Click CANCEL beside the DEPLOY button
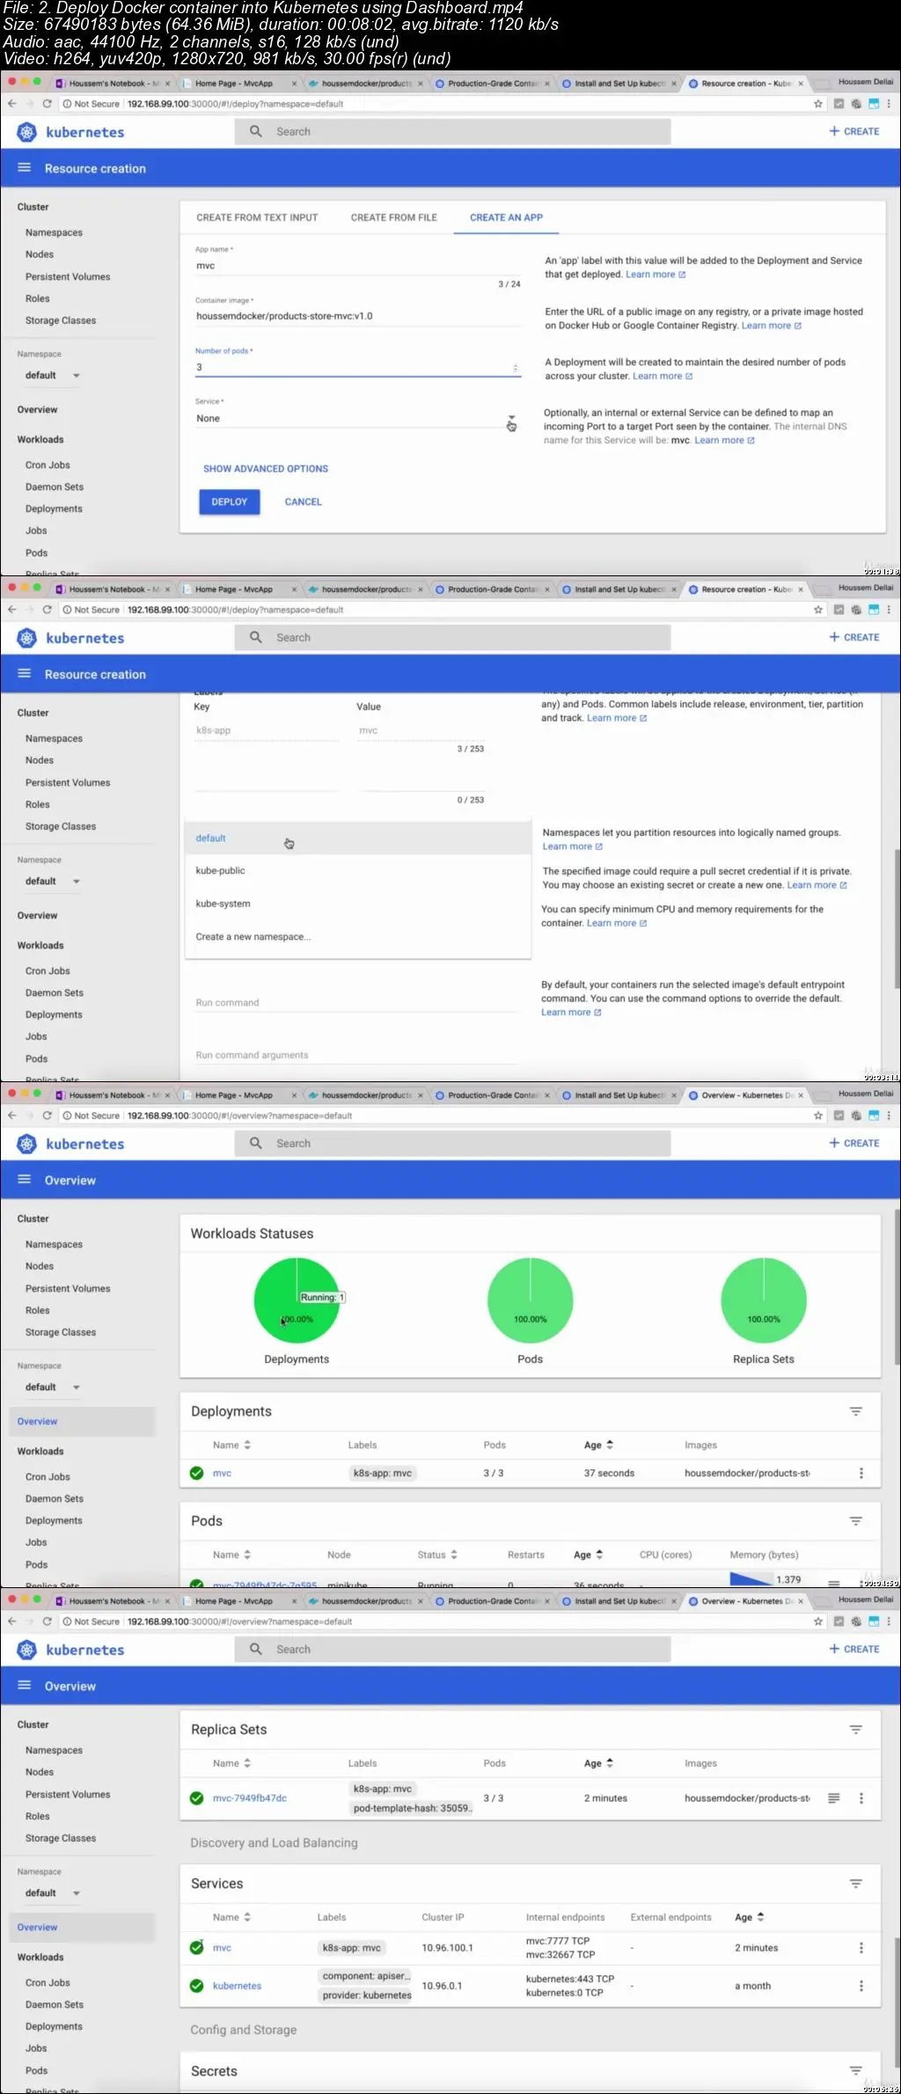901x2094 pixels. [304, 502]
